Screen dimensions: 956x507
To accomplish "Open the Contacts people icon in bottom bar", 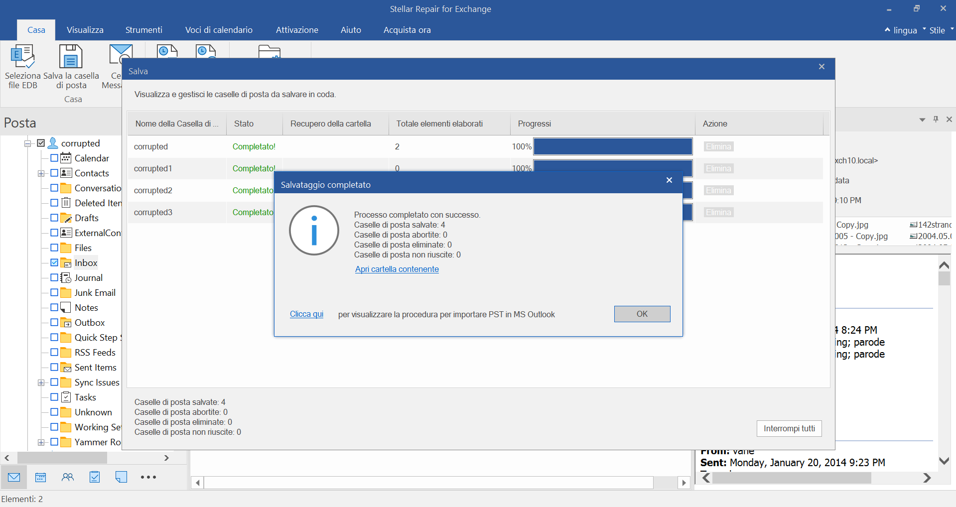I will tap(68, 477).
